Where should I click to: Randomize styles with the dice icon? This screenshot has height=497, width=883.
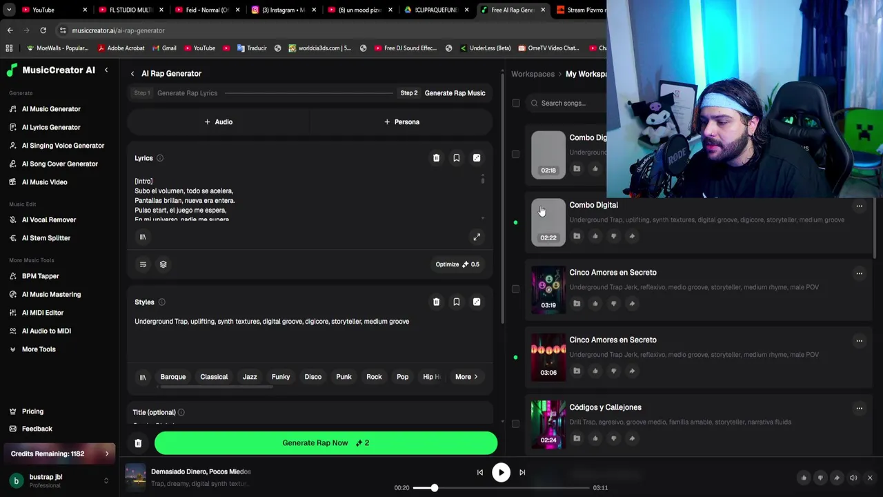(x=476, y=302)
